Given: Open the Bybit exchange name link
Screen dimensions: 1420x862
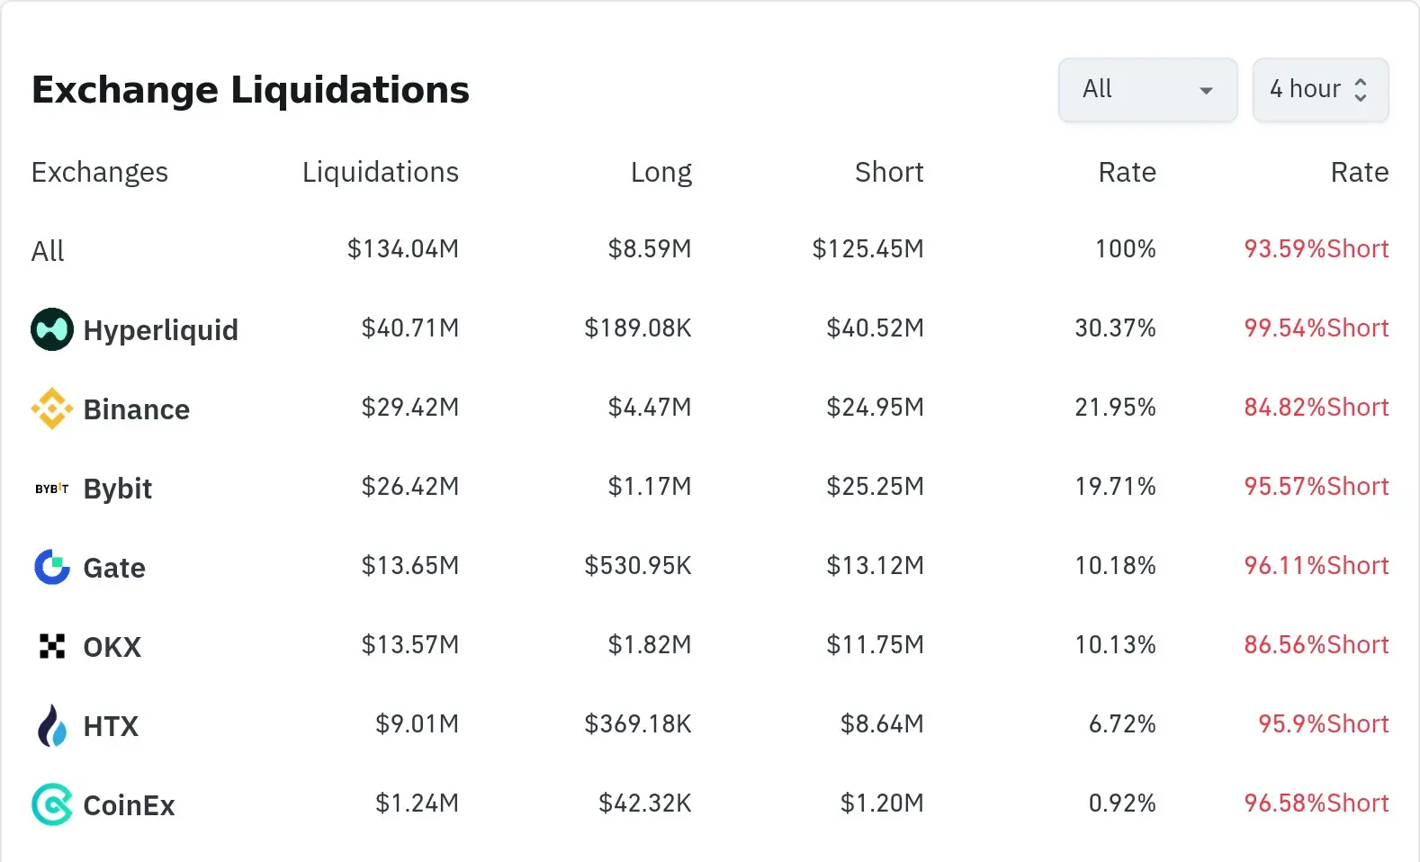Looking at the screenshot, I should [117, 489].
